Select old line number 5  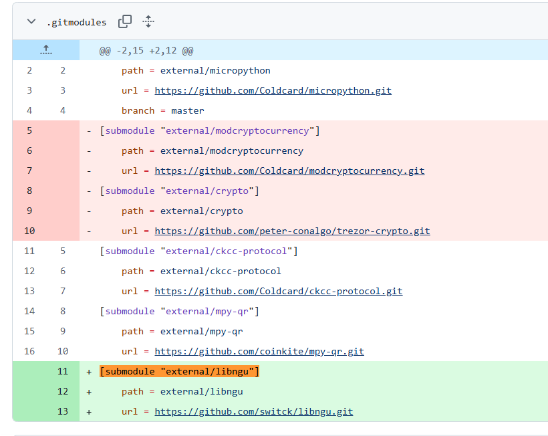[x=29, y=131]
